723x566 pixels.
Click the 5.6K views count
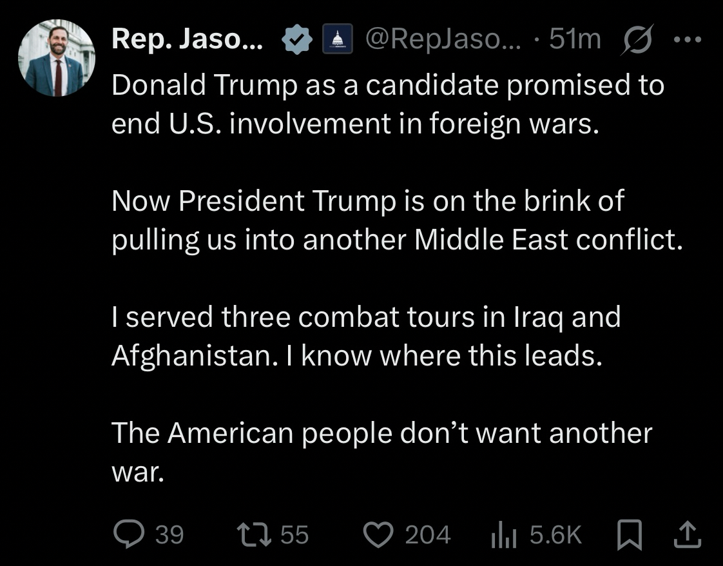point(555,534)
